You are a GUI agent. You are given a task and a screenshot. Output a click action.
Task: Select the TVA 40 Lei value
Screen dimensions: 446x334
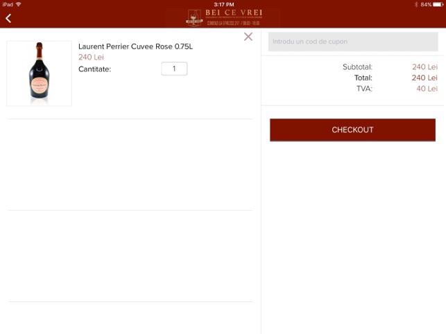[427, 89]
